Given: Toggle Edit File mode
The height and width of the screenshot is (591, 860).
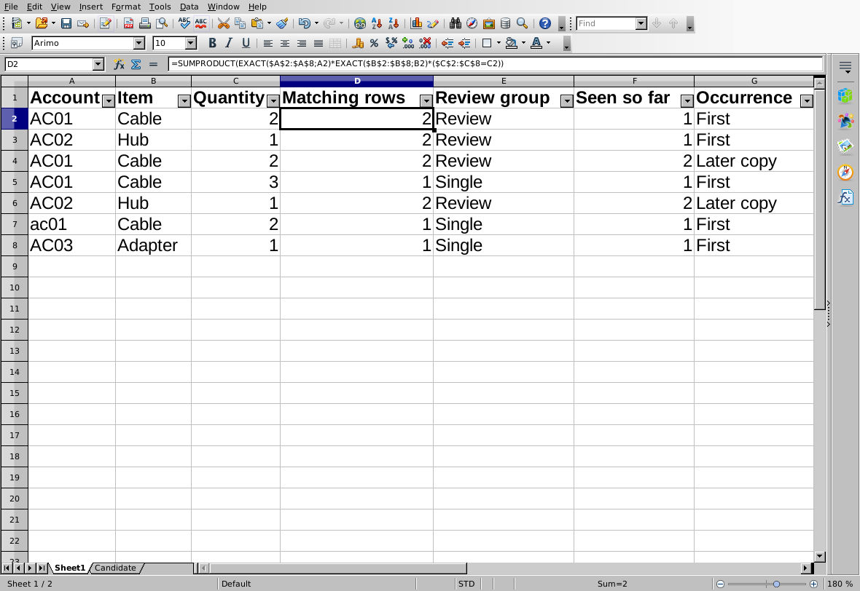Looking at the screenshot, I should click(x=106, y=23).
